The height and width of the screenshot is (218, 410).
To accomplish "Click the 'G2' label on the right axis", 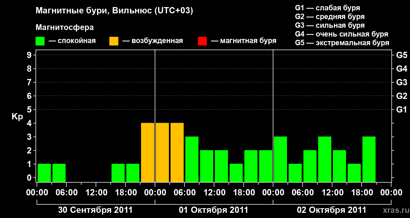I will coord(402,96).
